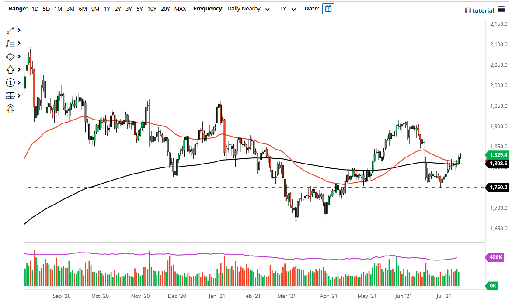This screenshot has height=304, width=512.
Task: Set range to 5D
Action: point(46,9)
